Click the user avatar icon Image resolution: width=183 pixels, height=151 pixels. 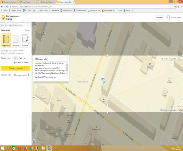pyautogui.click(x=168, y=17)
